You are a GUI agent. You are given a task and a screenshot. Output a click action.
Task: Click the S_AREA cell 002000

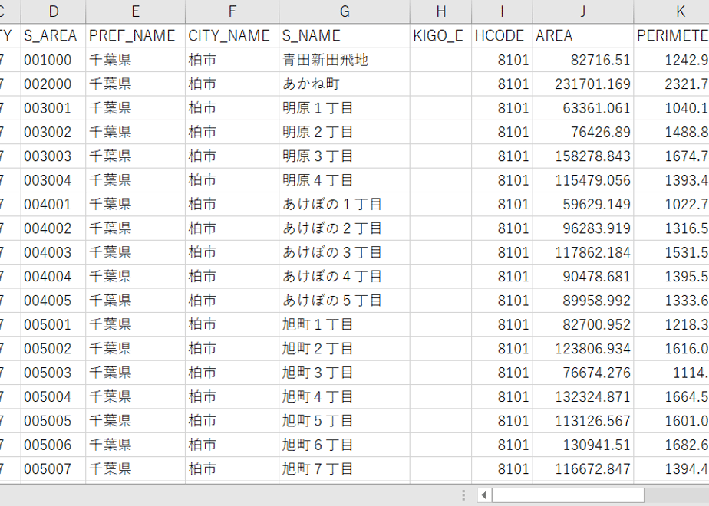tap(54, 84)
